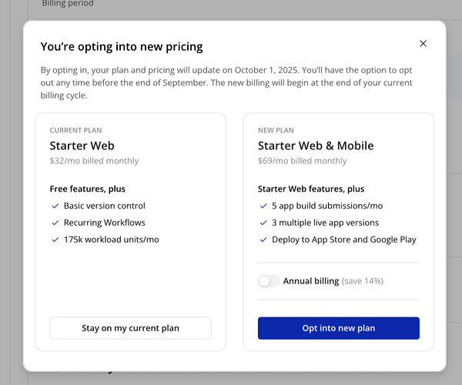The height and width of the screenshot is (385, 462).
Task: Close the new pricing dialog
Action: click(x=423, y=44)
